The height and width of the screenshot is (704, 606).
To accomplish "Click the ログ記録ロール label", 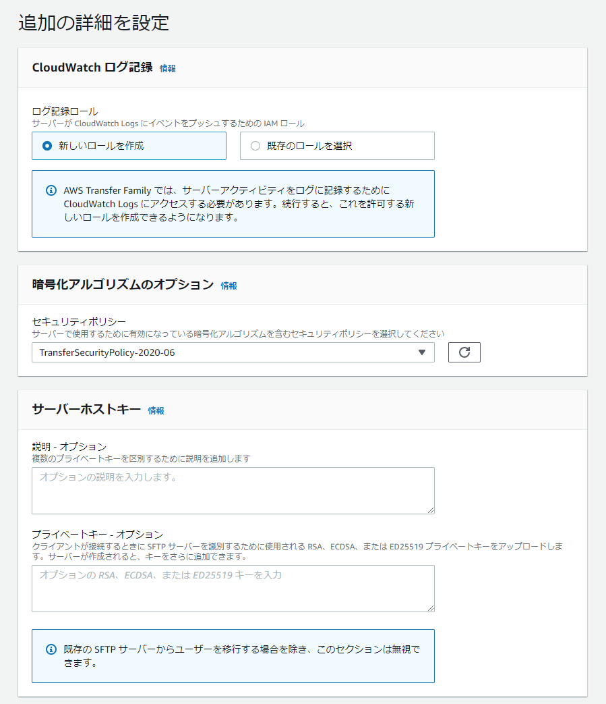I will tap(65, 111).
